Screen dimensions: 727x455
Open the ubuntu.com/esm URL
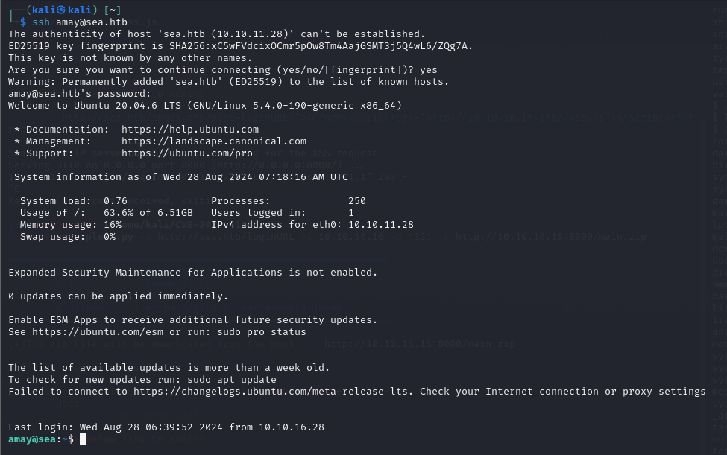pos(98,332)
